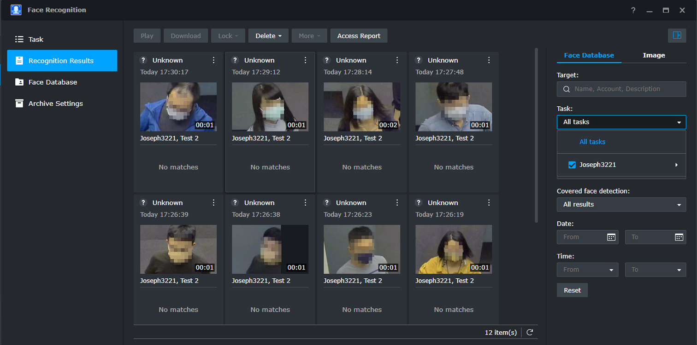Uncheck the Joseph3221 task checkbox
Image resolution: width=697 pixels, height=345 pixels.
click(572, 165)
